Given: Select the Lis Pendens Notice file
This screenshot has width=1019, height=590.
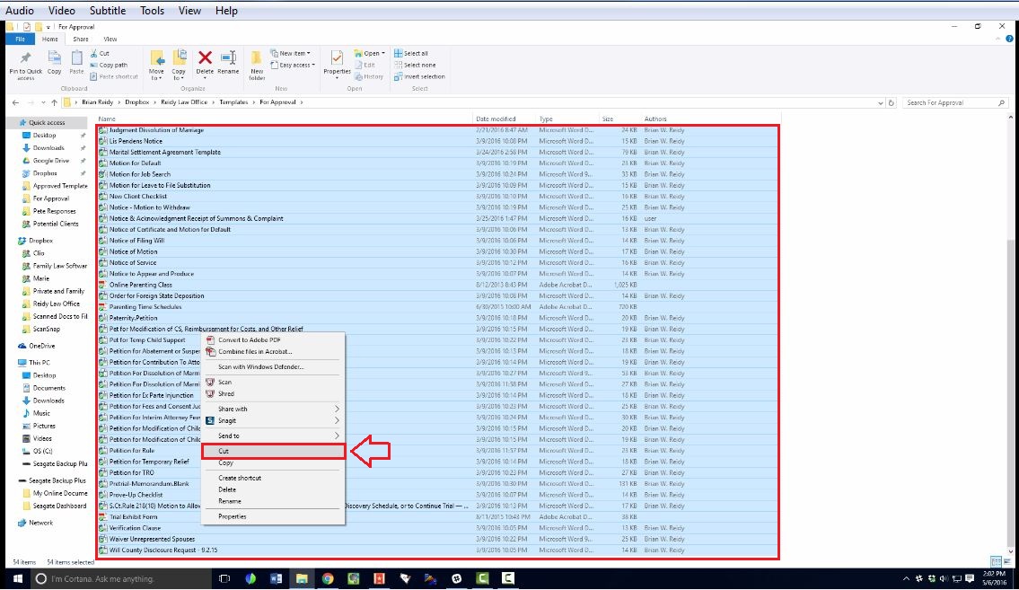Looking at the screenshot, I should click(438, 141).
